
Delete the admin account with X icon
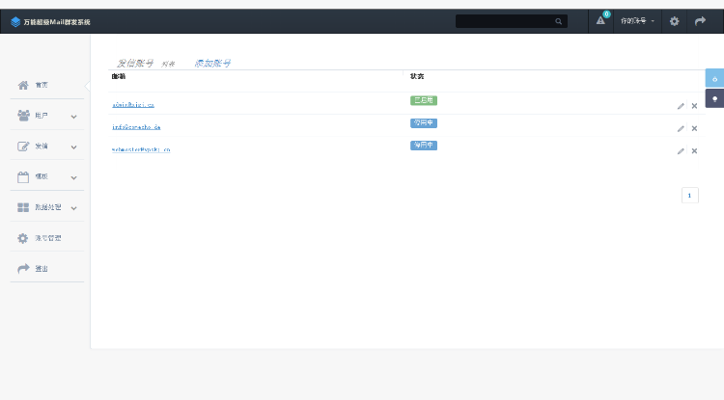pos(694,106)
